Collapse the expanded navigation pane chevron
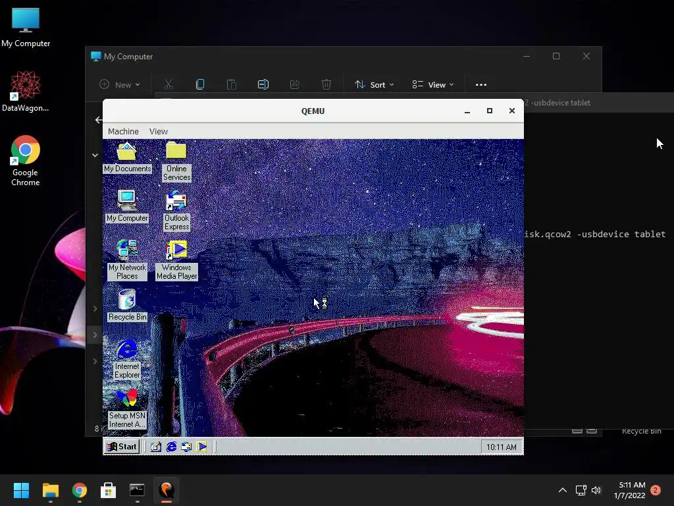Screen dimensions: 674x506 (x=95, y=155)
